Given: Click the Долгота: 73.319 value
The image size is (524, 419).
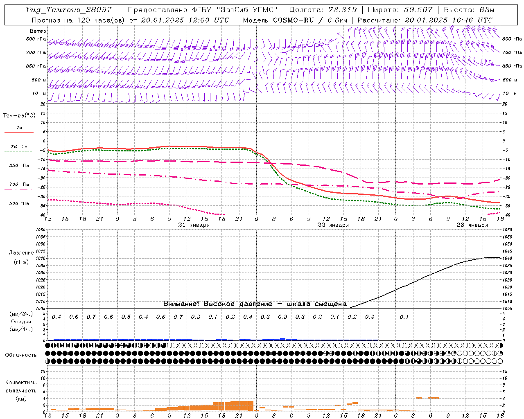Looking at the screenshot, I should pyautogui.click(x=323, y=10).
